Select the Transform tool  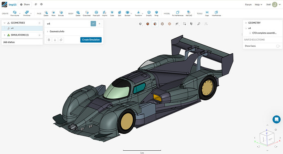point(139,14)
